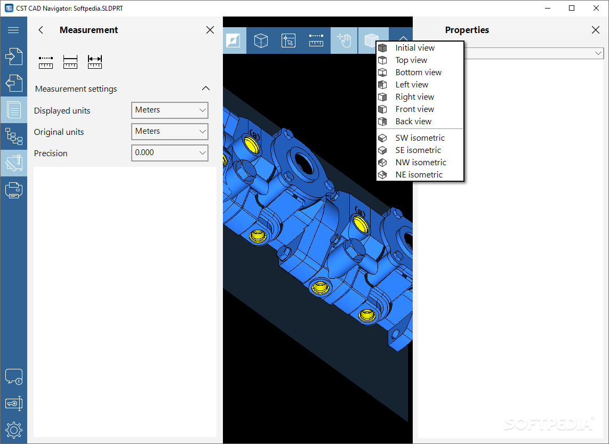Image resolution: width=609 pixels, height=444 pixels.
Task: Open the Original units dropdown
Action: coord(170,132)
